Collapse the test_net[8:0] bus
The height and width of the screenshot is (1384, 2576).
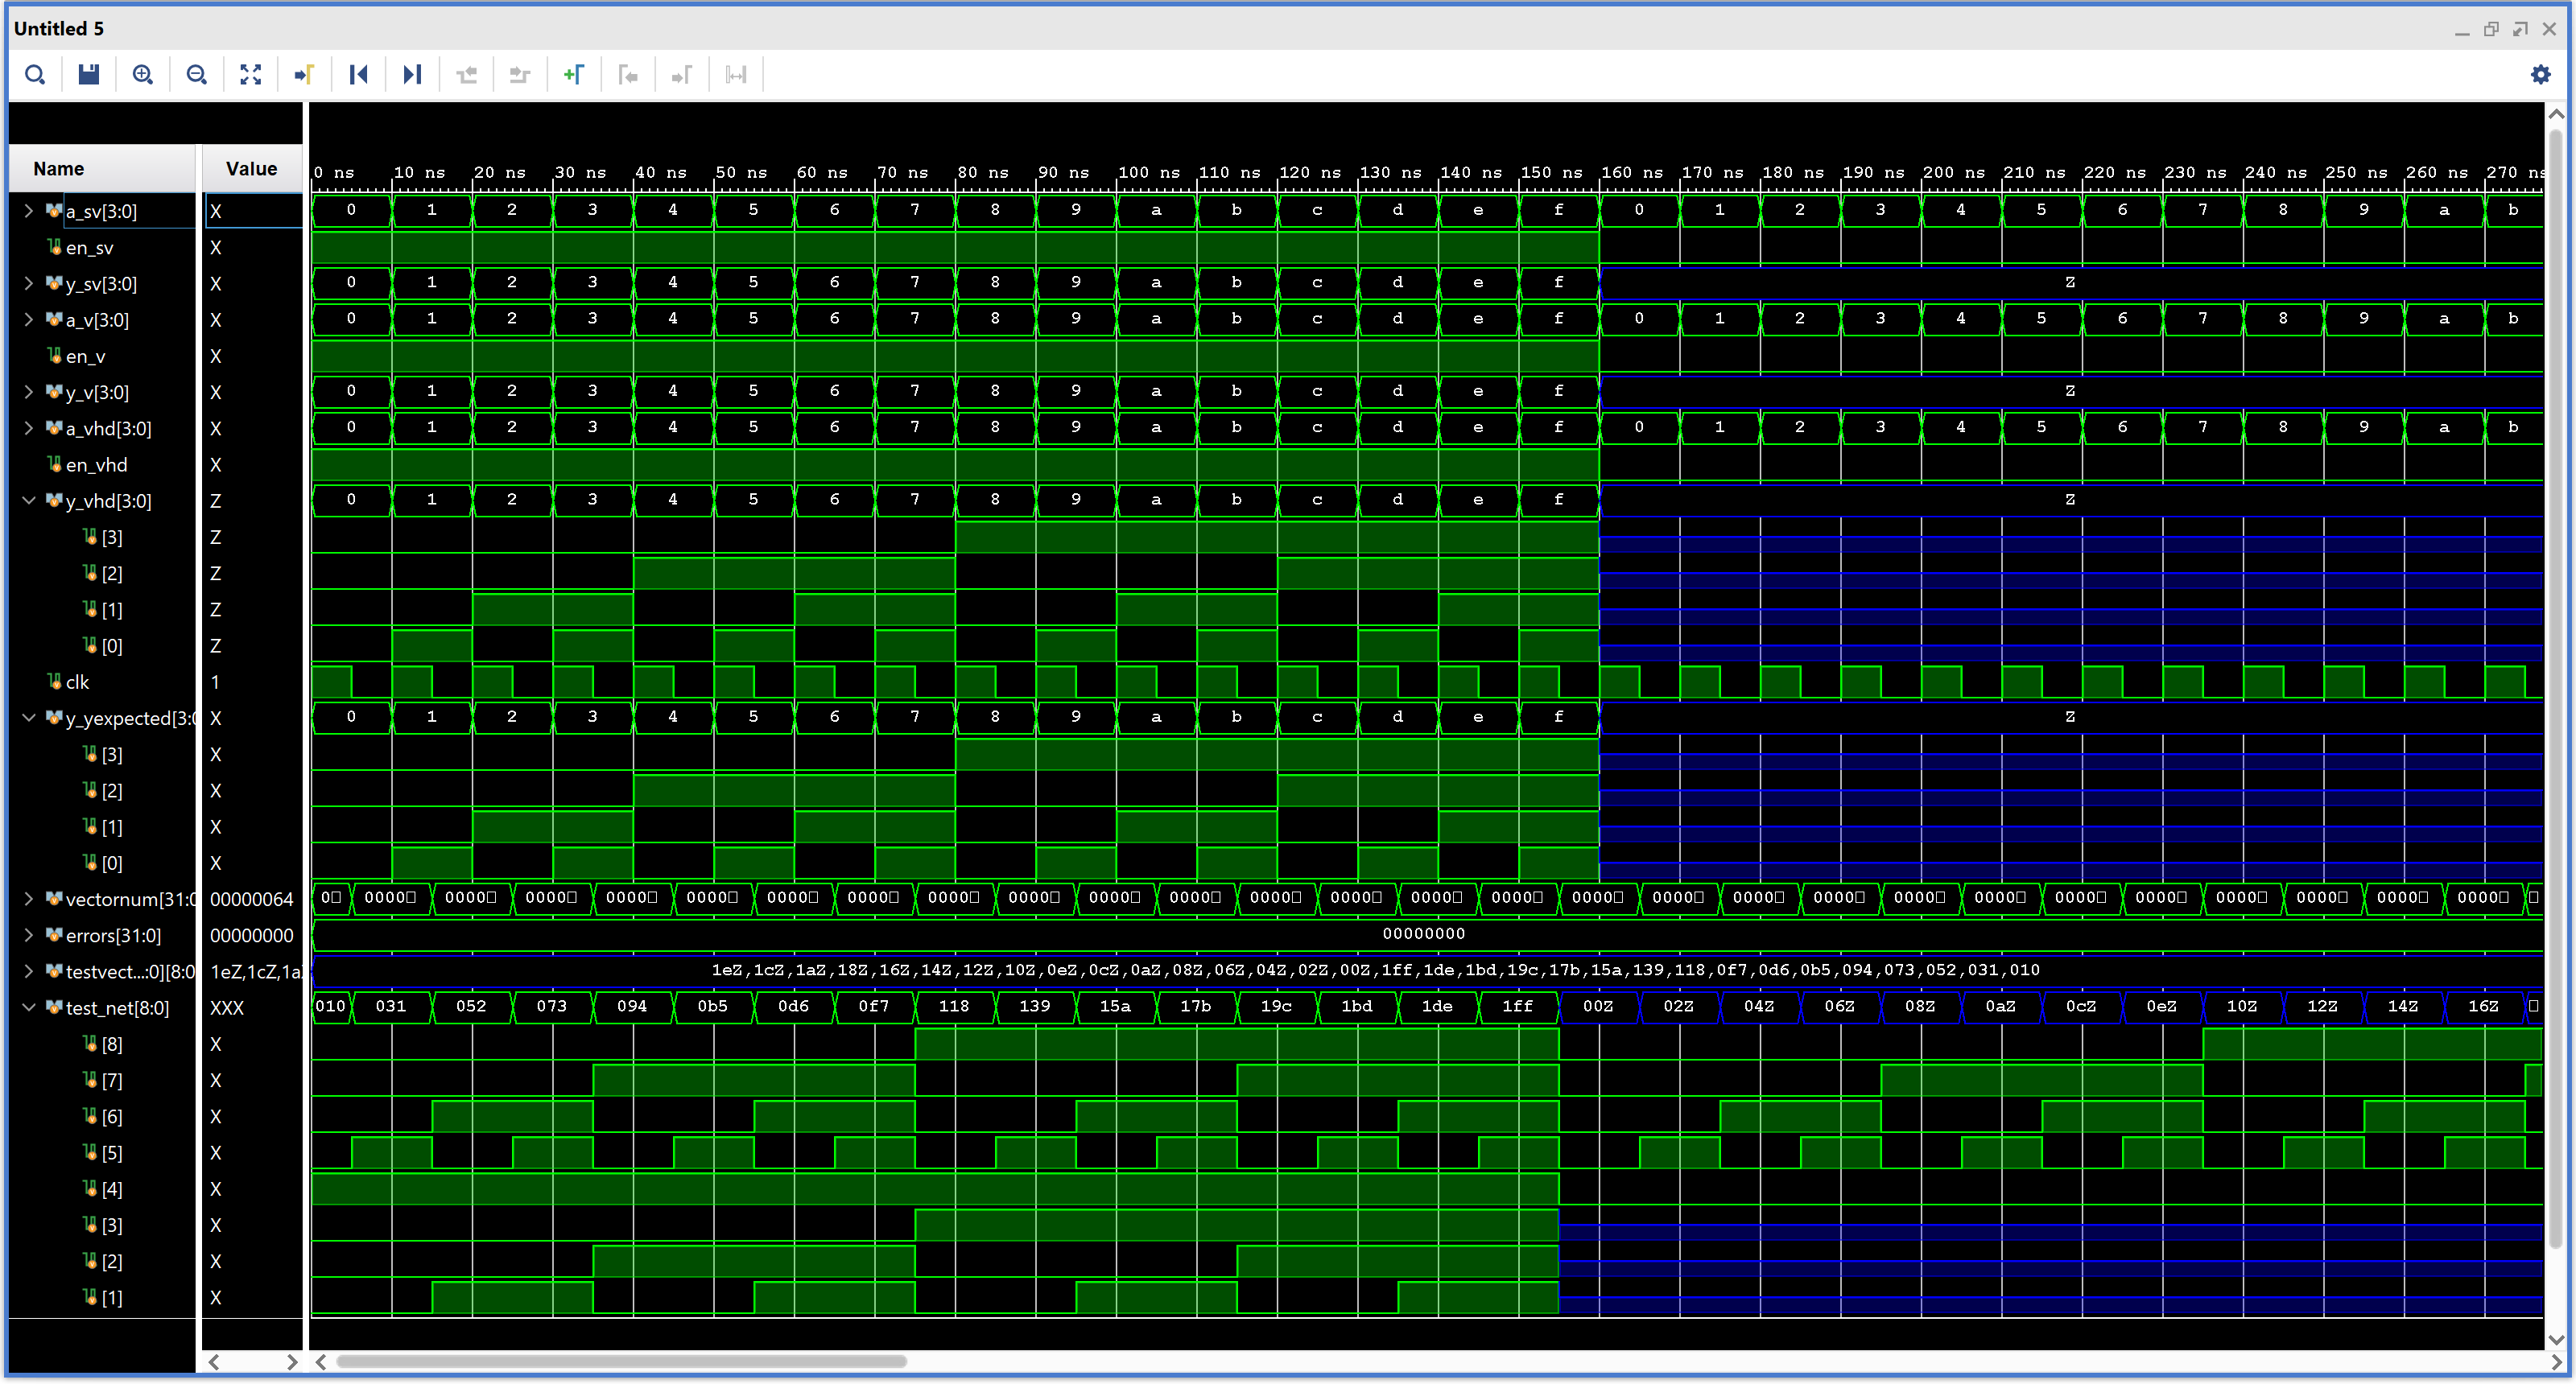point(28,1007)
